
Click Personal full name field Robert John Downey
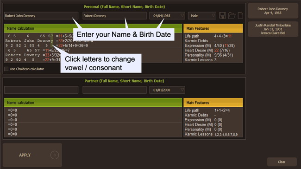click(x=41, y=16)
